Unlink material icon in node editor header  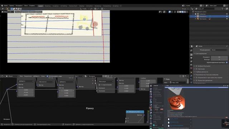click(x=108, y=76)
